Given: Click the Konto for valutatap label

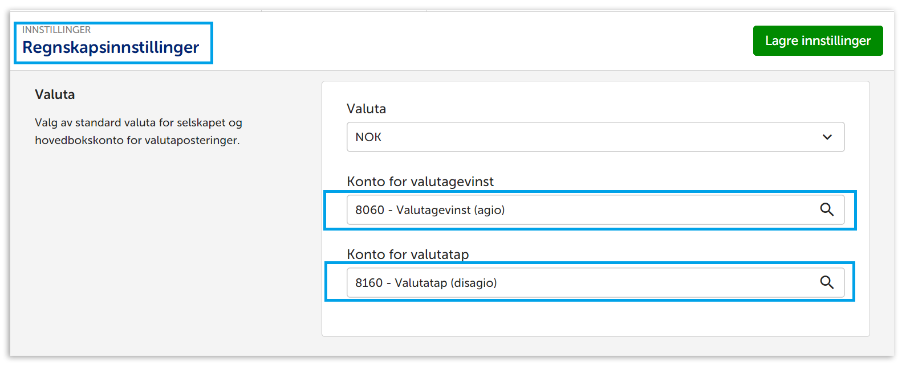Looking at the screenshot, I should [408, 254].
